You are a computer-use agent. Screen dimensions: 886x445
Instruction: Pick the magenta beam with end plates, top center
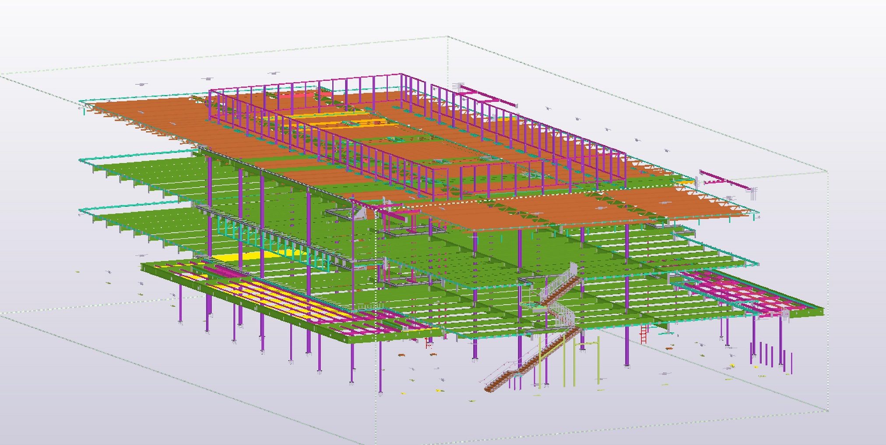[x=487, y=97]
